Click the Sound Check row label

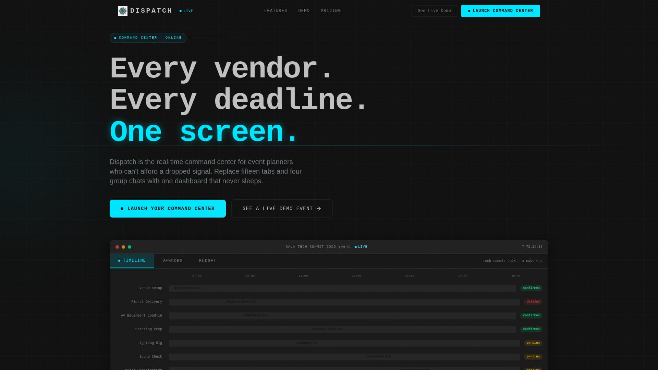(150, 357)
